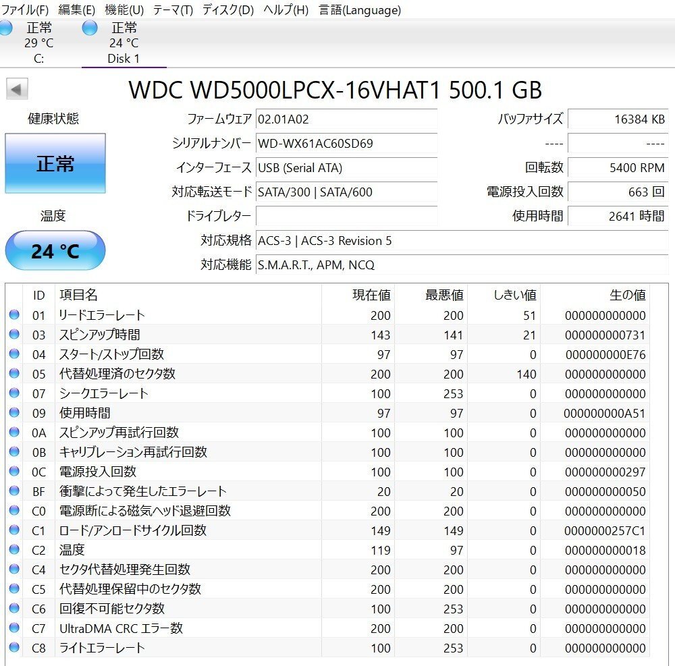
Task: Click the previous disk arrow button
Action: [17, 89]
